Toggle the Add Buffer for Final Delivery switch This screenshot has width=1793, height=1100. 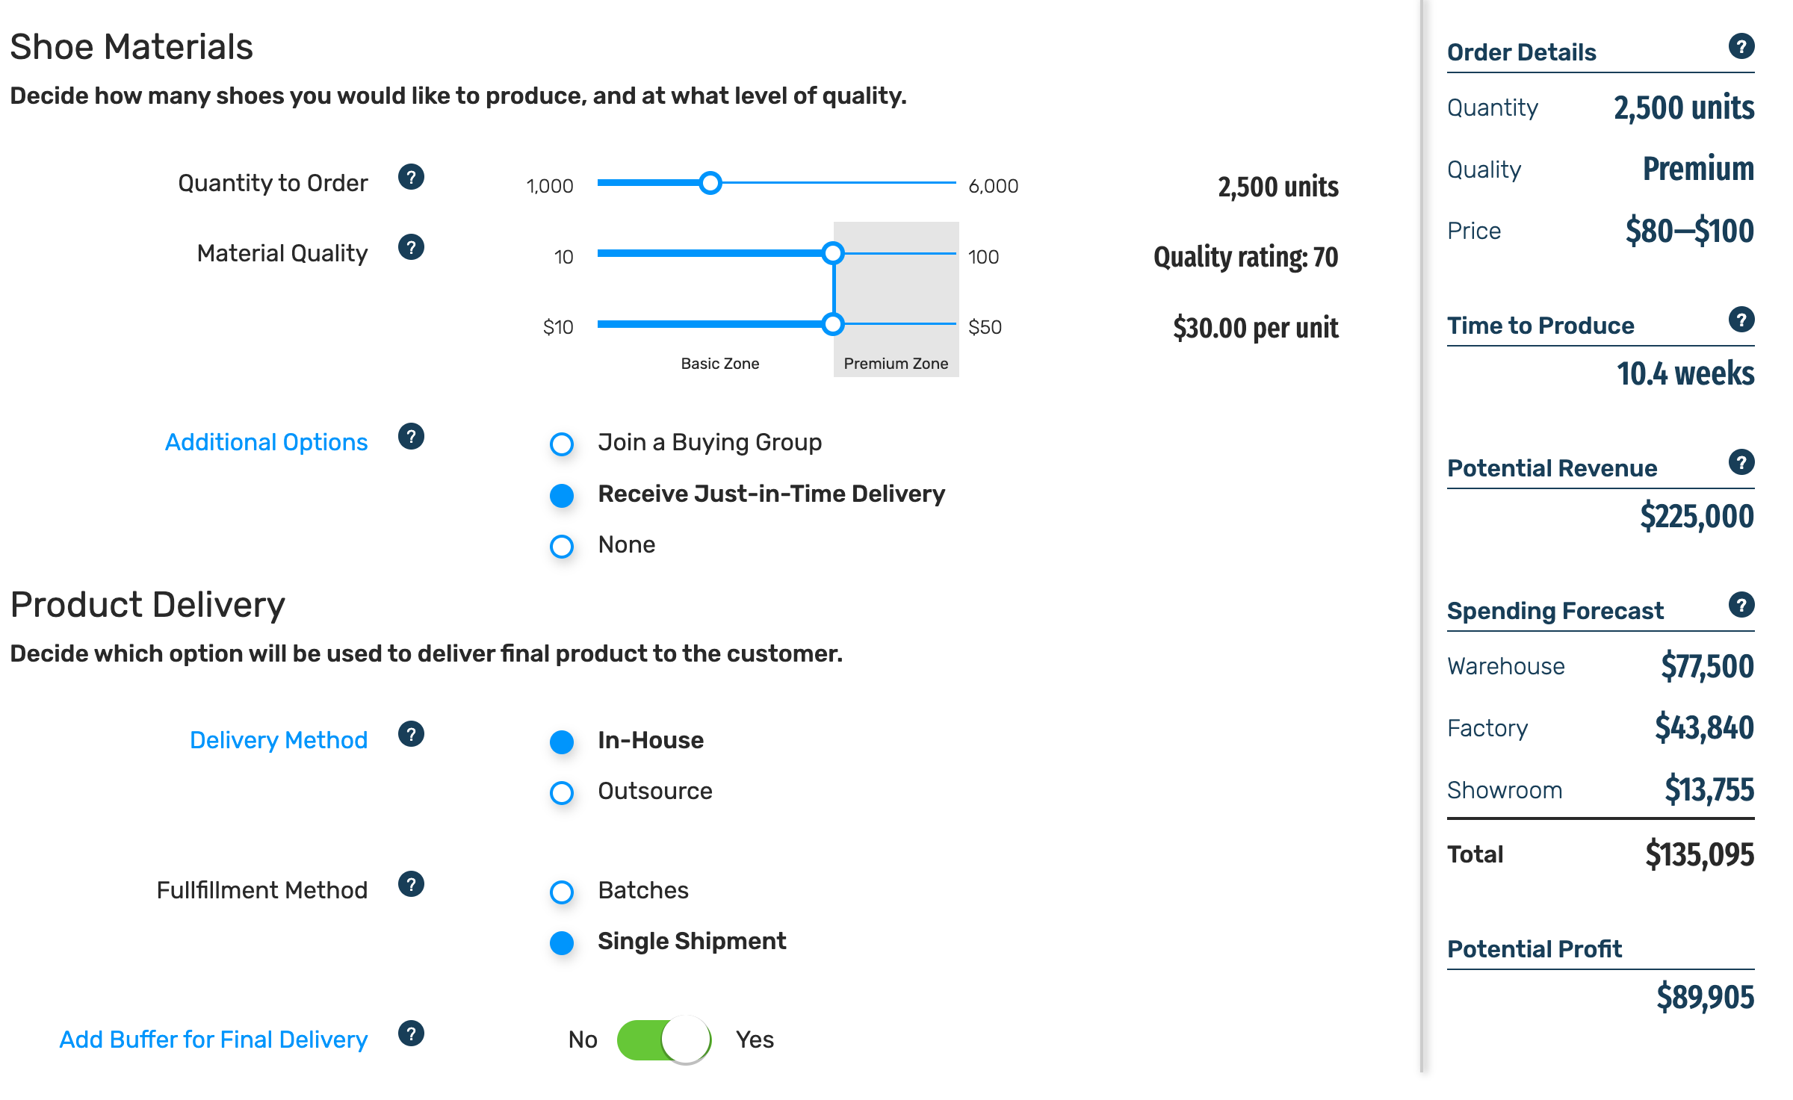click(664, 1040)
